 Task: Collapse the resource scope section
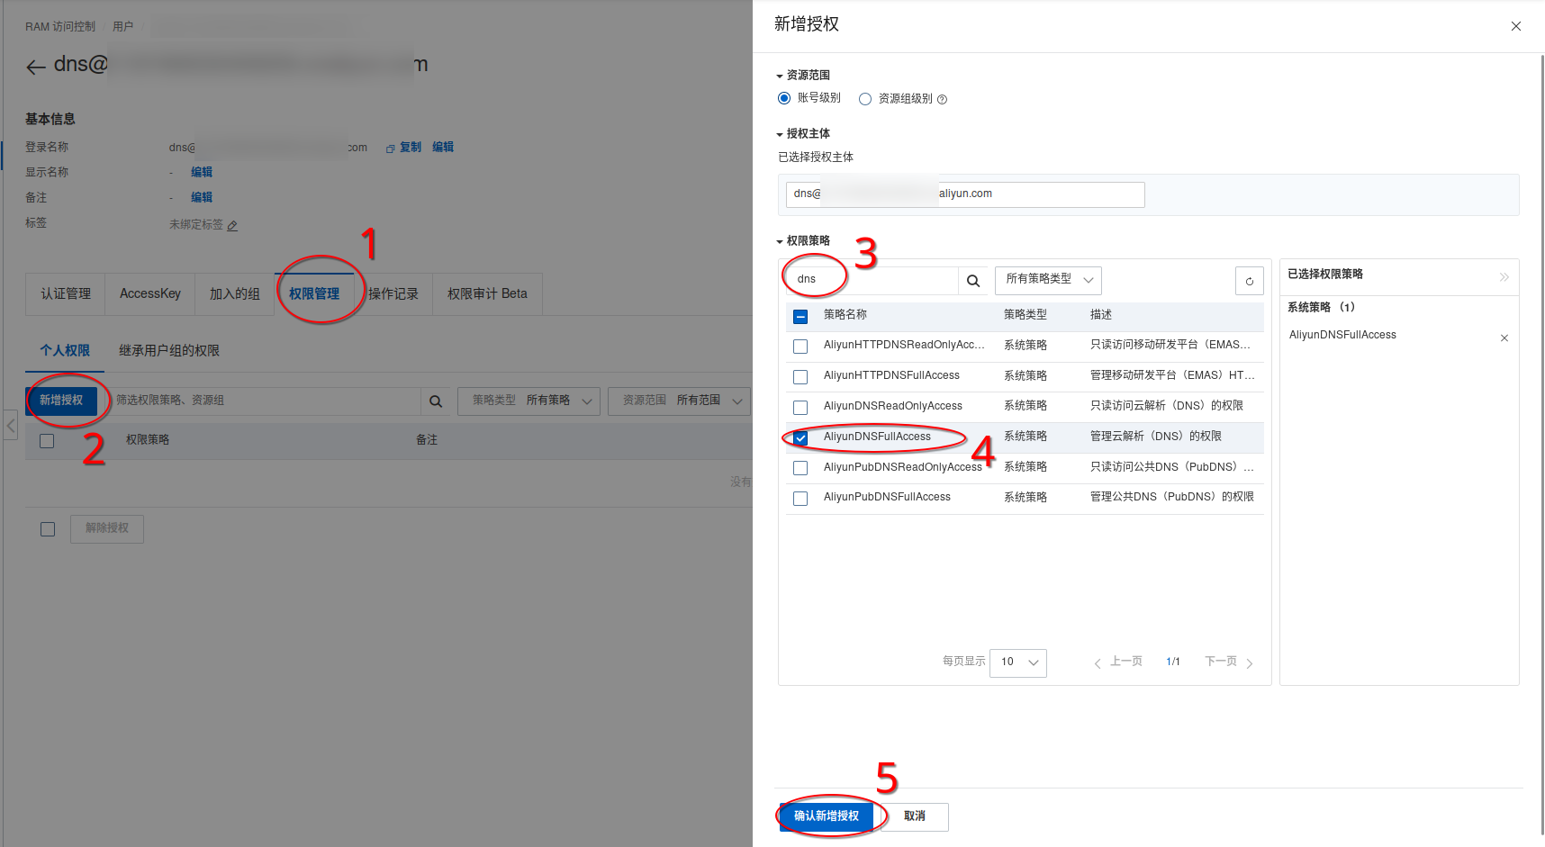780,77
